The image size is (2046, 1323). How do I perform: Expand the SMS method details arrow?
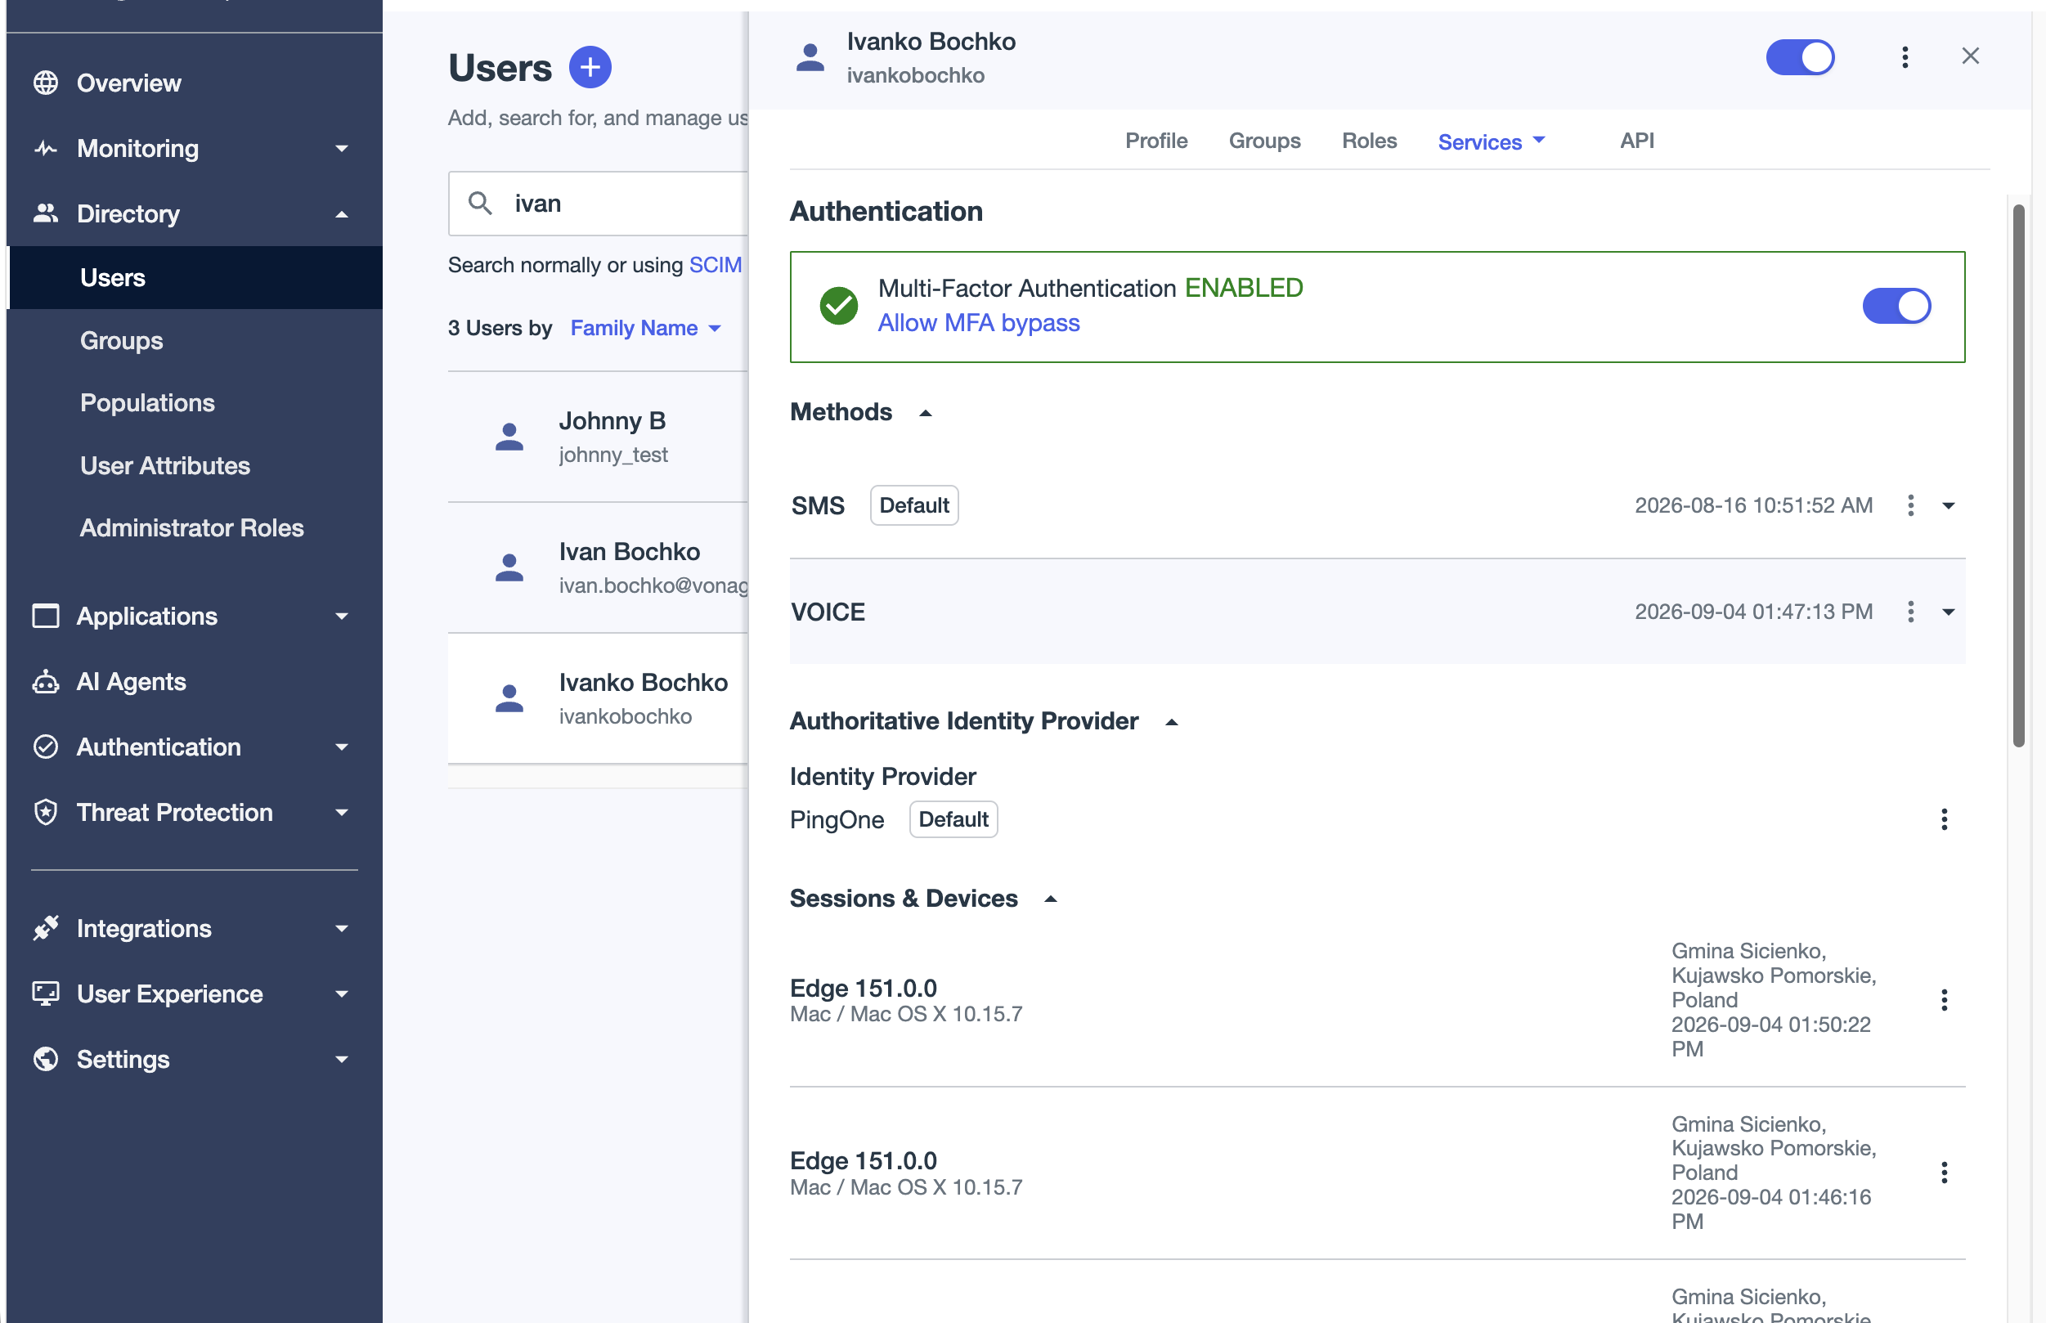[1949, 506]
